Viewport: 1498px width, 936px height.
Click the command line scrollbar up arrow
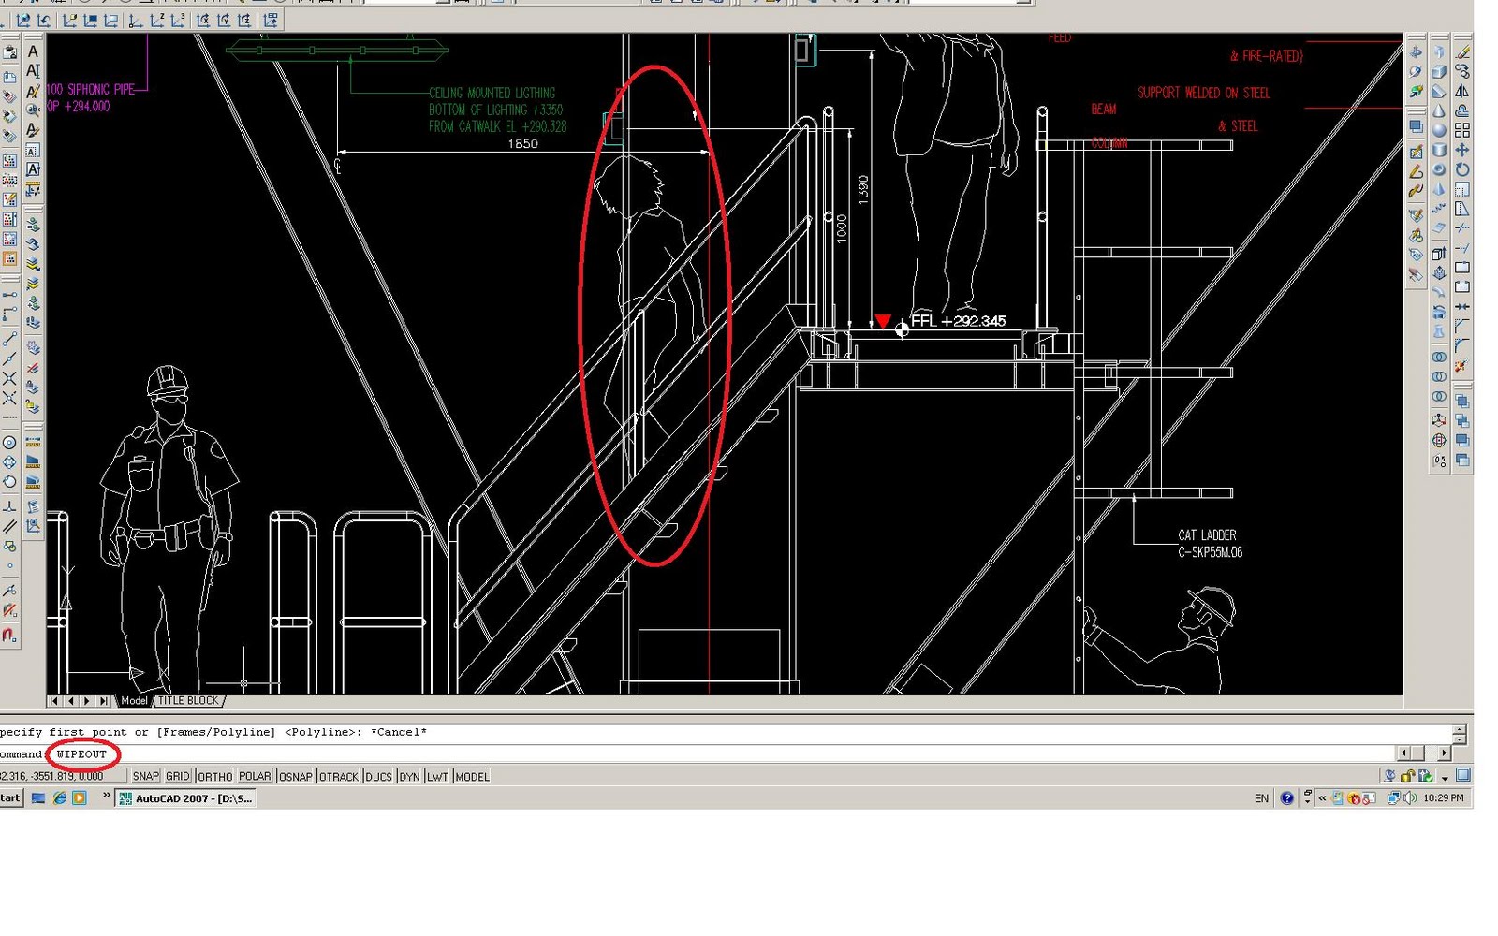[x=1459, y=729]
